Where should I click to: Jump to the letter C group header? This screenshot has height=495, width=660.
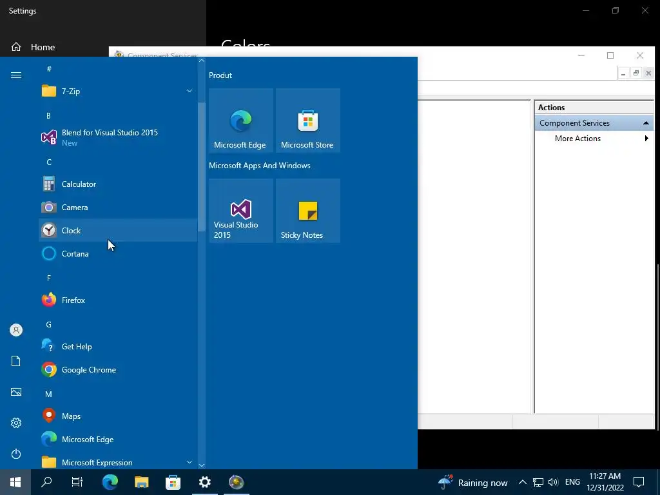49,162
